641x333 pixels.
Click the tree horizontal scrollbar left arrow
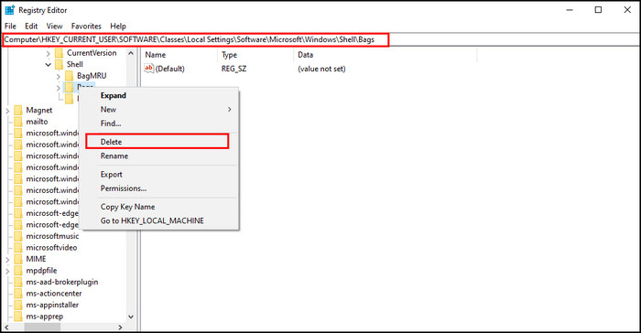pyautogui.click(x=6, y=328)
